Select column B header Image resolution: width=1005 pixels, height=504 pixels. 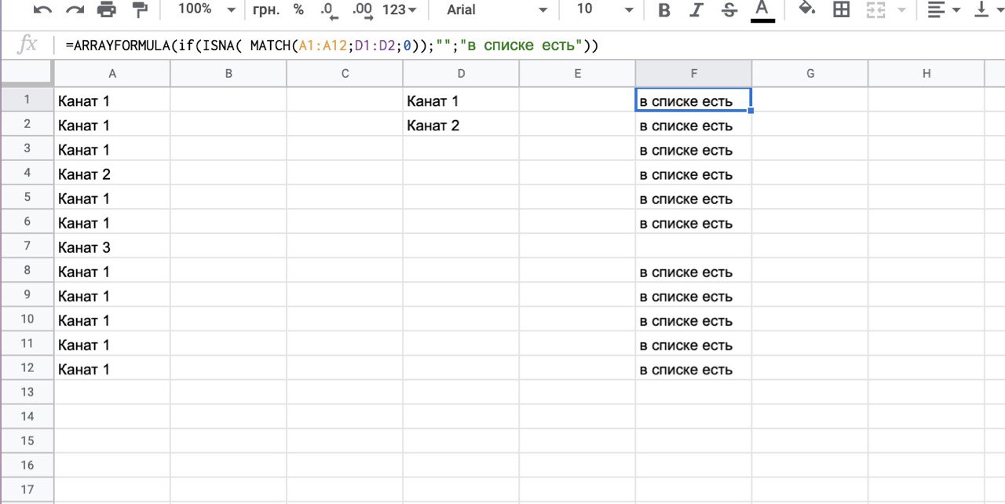coord(228,74)
